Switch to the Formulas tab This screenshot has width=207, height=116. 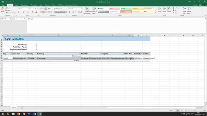click(x=34, y=5)
